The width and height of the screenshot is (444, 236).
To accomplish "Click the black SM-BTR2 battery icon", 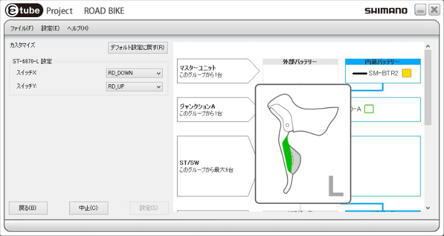I will coord(359,74).
